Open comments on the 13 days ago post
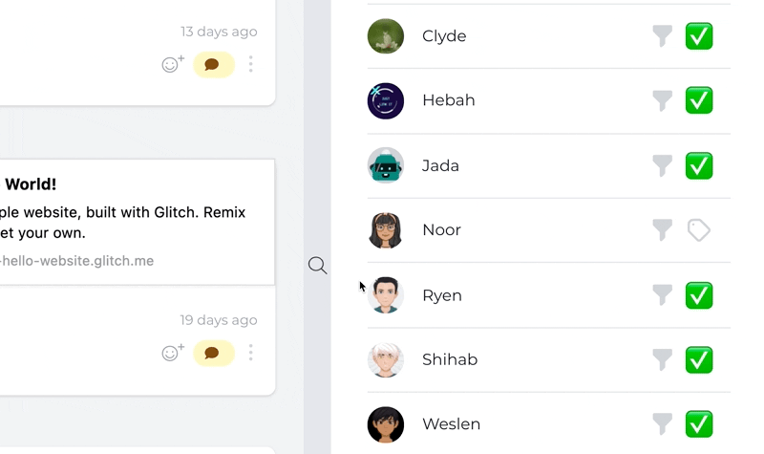764x454 pixels. tap(213, 65)
